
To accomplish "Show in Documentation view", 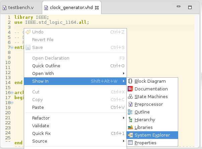I will coord(152,89).
